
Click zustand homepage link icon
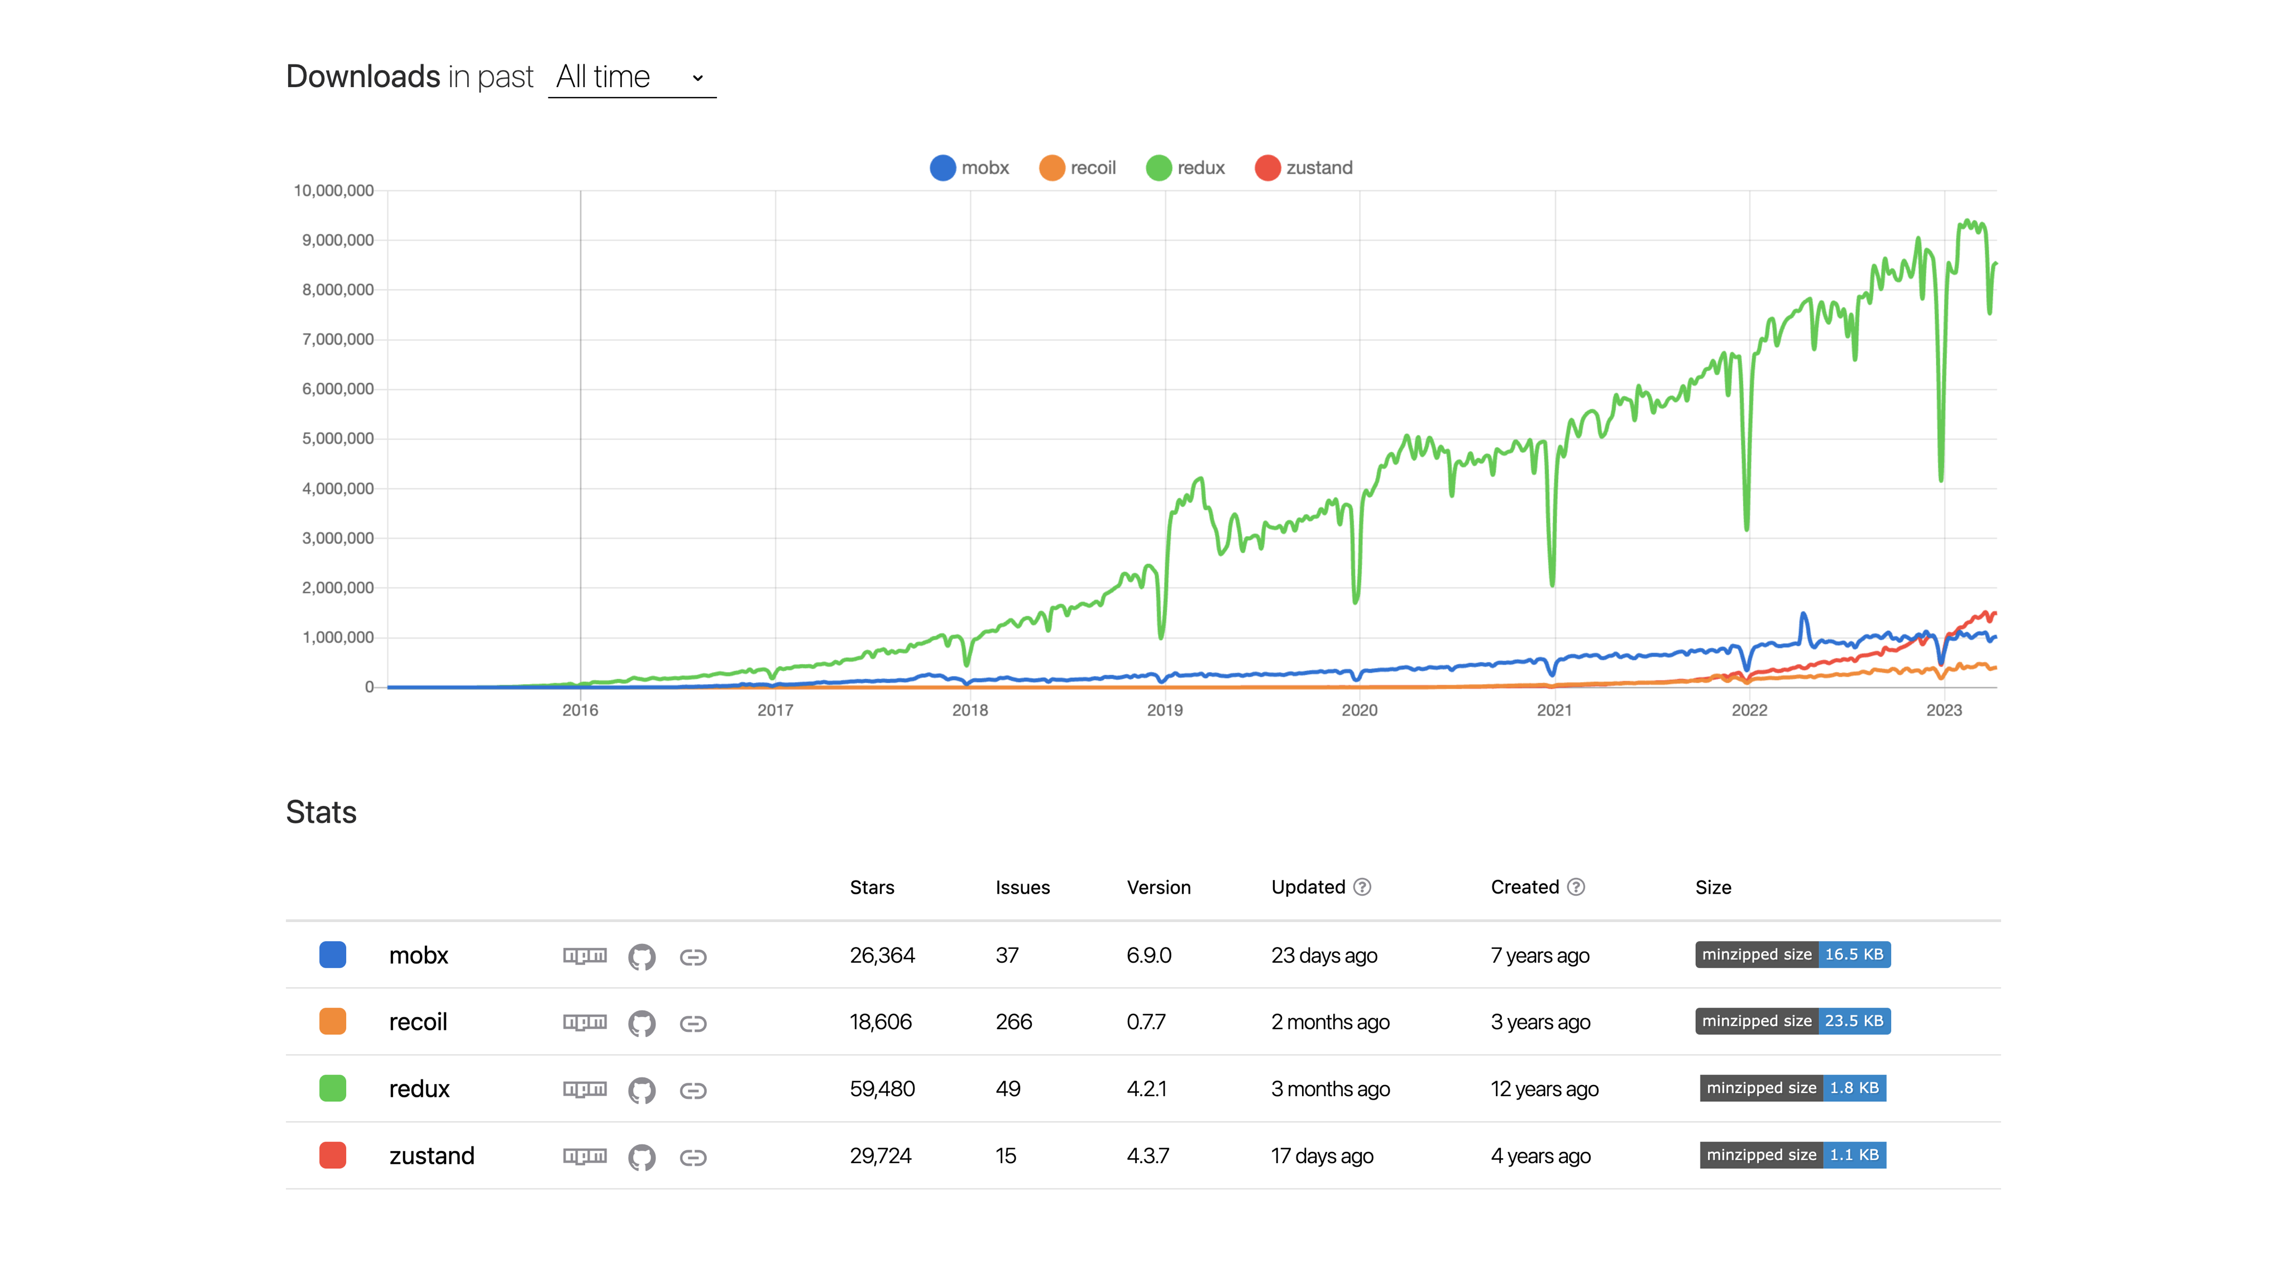692,1157
